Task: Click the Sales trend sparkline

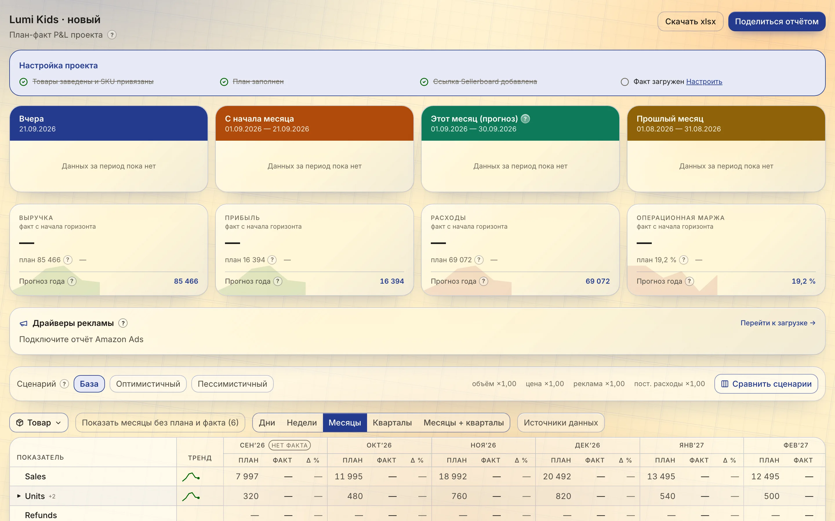Action: 191,476
